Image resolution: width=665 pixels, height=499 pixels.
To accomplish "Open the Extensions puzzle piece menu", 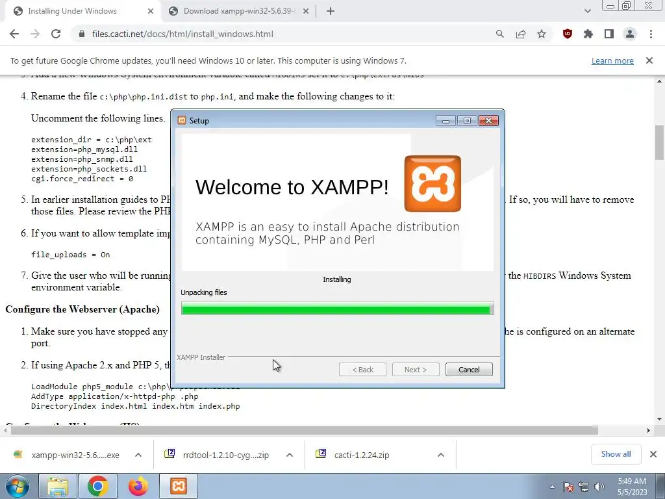I will tap(588, 34).
